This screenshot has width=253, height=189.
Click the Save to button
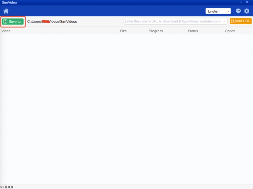click(13, 22)
